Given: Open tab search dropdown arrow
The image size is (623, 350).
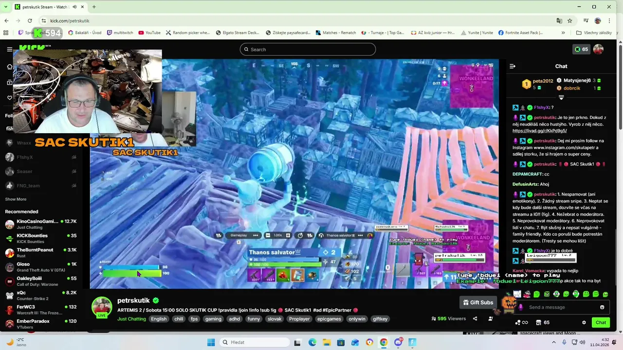Looking at the screenshot, I should point(6,7).
